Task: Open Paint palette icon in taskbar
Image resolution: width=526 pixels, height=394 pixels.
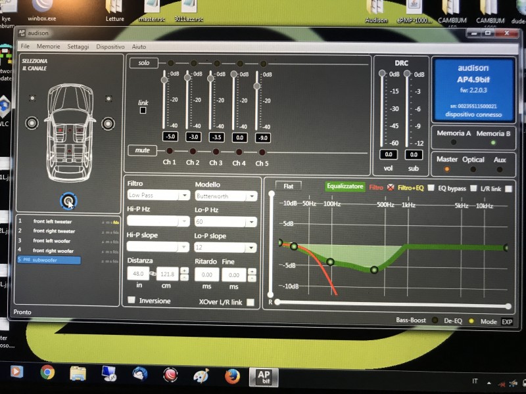Action: [x=201, y=376]
